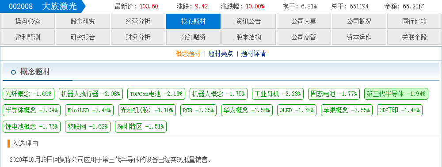
Task: Click total volume 651194
Action: pos(359,7)
